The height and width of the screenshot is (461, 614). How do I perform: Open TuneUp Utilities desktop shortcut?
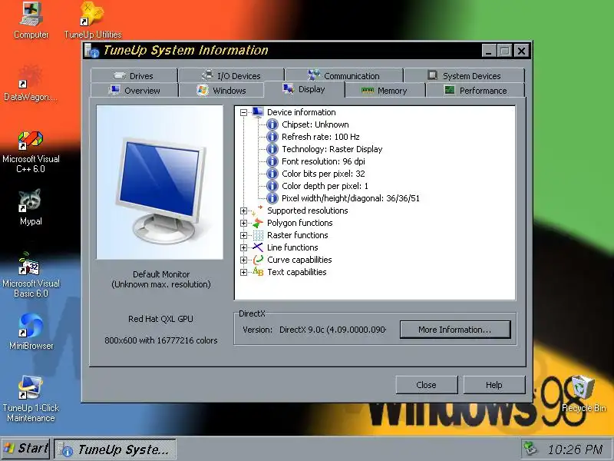click(92, 21)
